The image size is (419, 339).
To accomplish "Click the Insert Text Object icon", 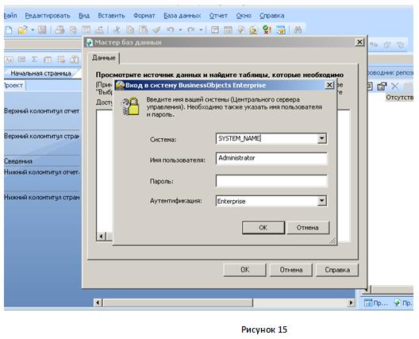I will coord(9,60).
